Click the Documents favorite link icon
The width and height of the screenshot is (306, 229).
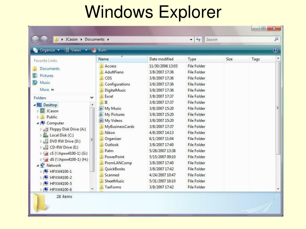tap(35, 69)
